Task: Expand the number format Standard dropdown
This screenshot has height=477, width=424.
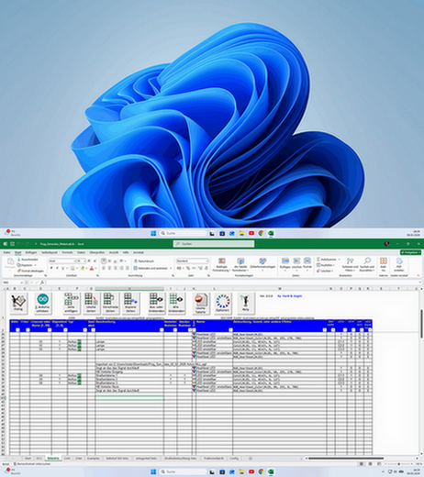Action: click(207, 261)
